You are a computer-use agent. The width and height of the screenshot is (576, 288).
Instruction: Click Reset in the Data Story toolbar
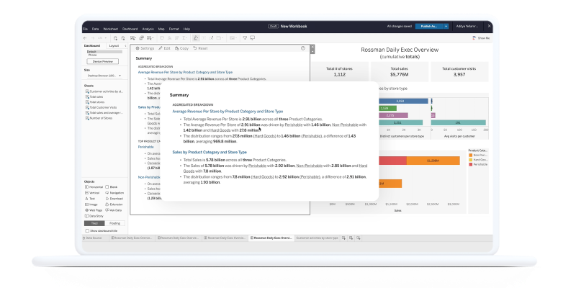[x=201, y=48]
